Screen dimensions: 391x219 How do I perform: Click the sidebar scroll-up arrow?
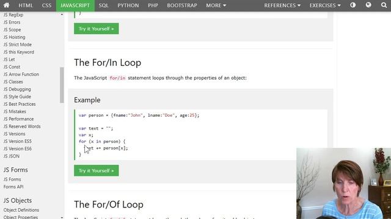click(62, 15)
